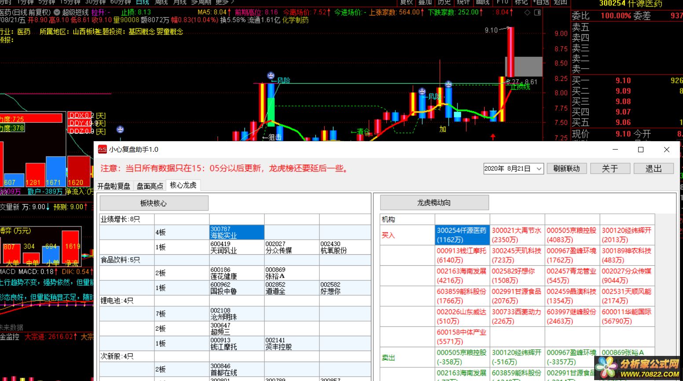Click the 小心复盘助手 app icon in title bar

(102, 150)
